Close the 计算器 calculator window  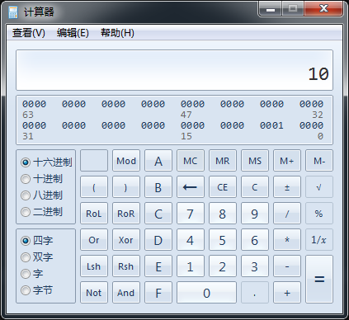point(323,9)
